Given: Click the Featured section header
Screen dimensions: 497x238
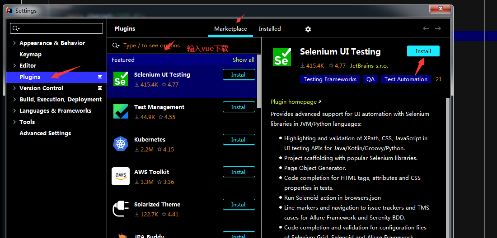Looking at the screenshot, I should (123, 60).
